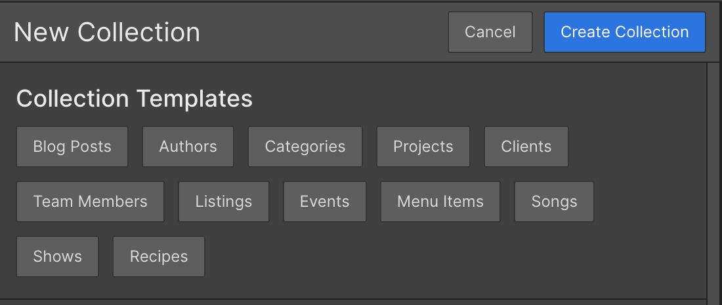Confirm with the blue Create Collection button
This screenshot has height=305, width=722.
624,32
